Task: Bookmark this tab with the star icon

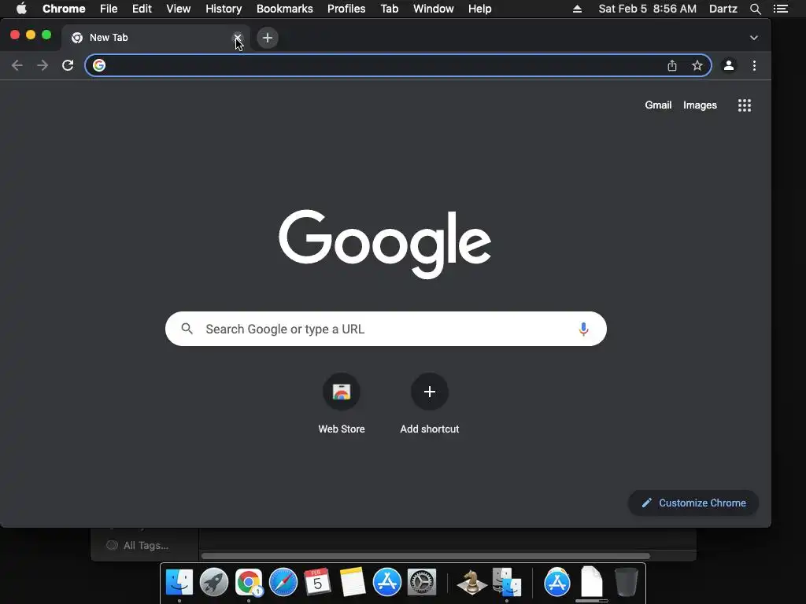Action: pyautogui.click(x=697, y=65)
